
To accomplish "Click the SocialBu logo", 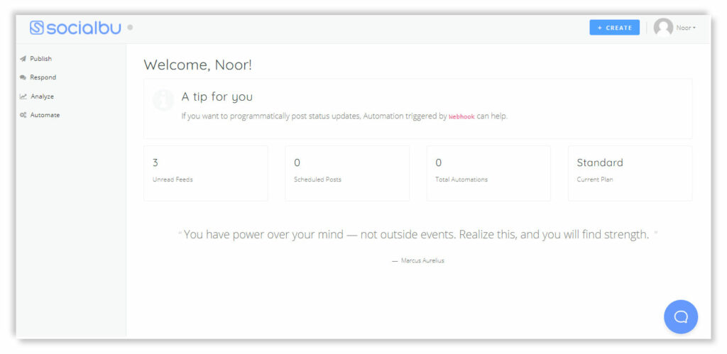I will (76, 28).
